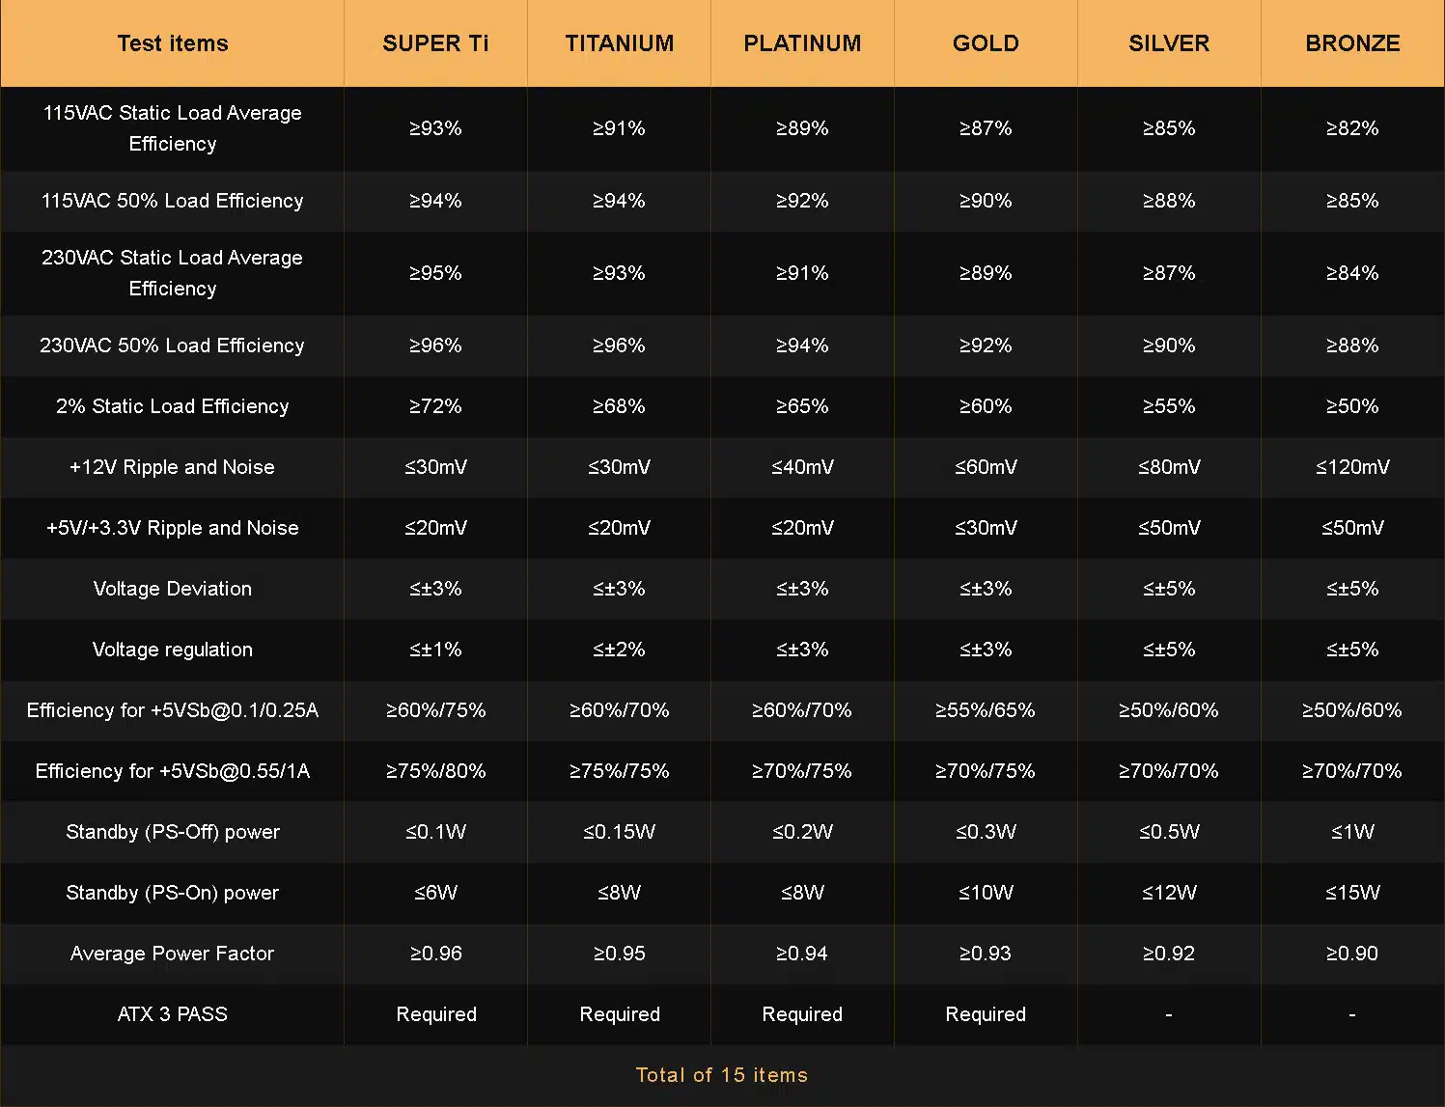Click the SUPER Ti column header
1445x1107 pixels.
(x=435, y=43)
